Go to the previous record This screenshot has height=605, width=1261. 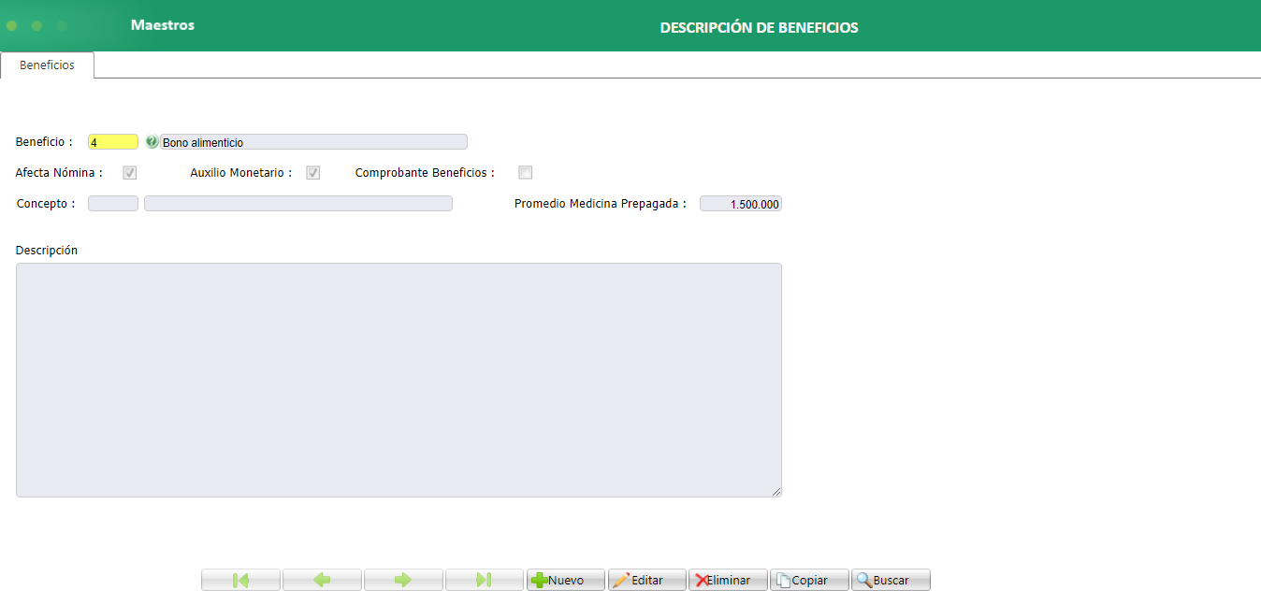point(321,580)
